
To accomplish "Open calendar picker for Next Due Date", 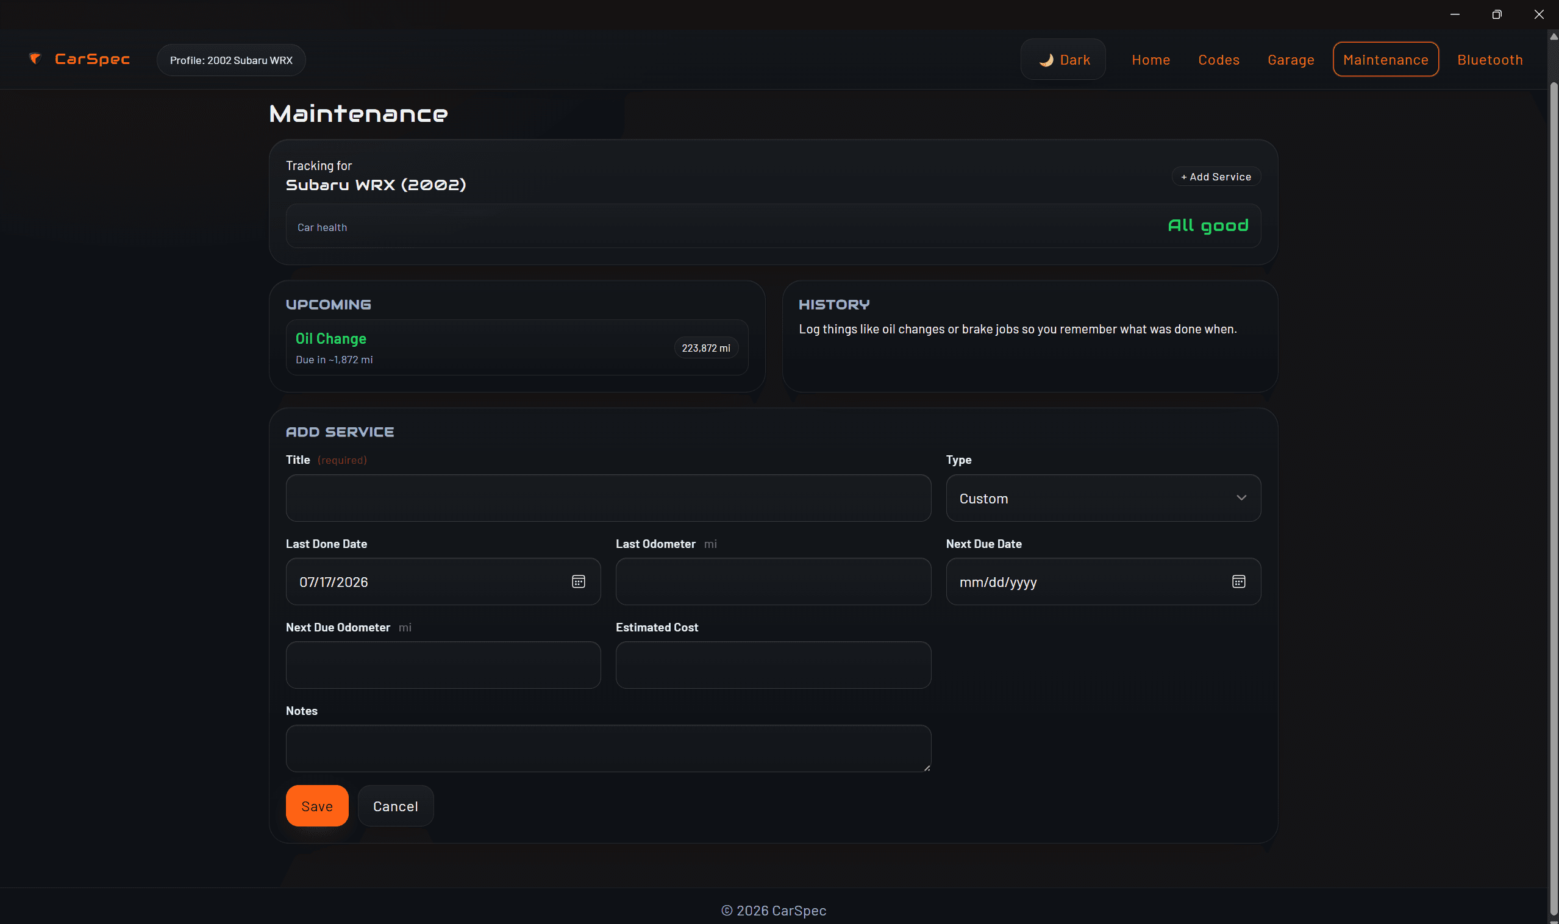I will click(x=1238, y=581).
